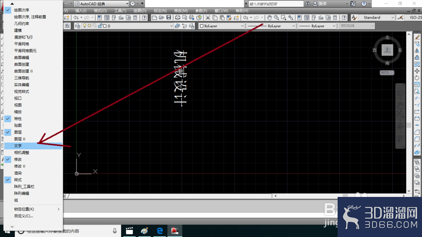
Task: Open Microsoft Edge from the taskbar
Action: click(160, 231)
